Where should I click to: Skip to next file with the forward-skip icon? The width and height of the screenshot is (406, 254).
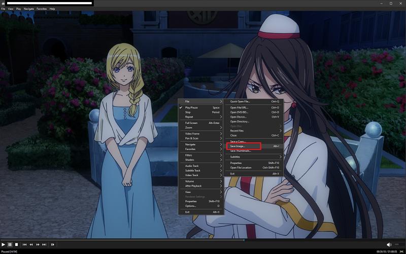(44, 244)
